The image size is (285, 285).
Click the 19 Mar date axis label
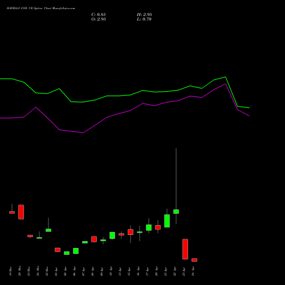10,271
